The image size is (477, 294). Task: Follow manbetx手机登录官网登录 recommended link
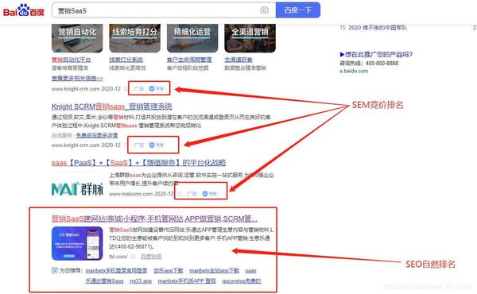coord(117,271)
